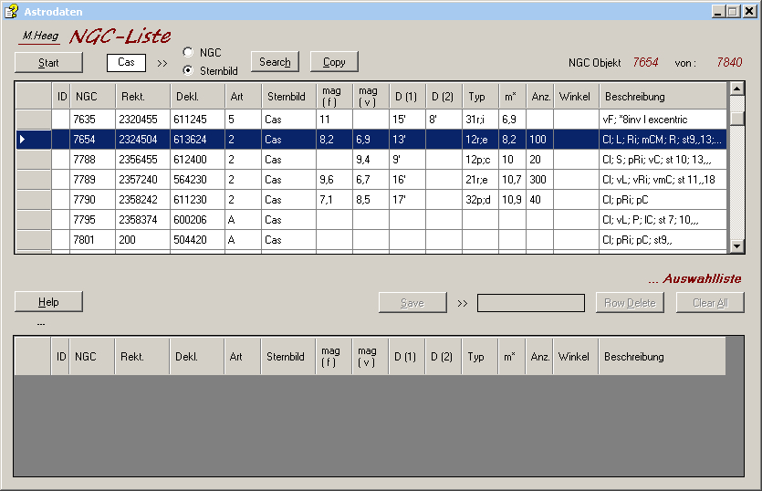This screenshot has width=762, height=491.
Task: Click the D (2) value 8' for NGC 7635
Action: tap(444, 120)
